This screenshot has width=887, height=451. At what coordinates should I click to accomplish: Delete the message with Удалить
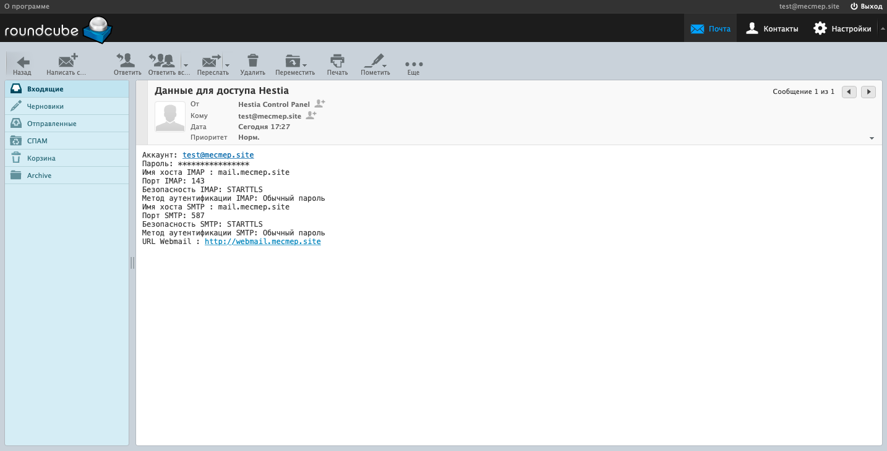[x=252, y=64]
